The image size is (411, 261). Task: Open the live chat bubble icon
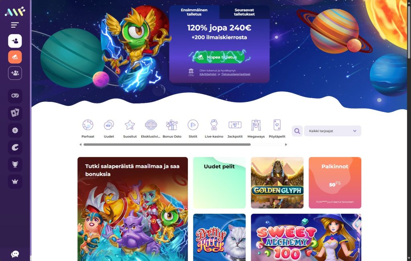click(15, 254)
